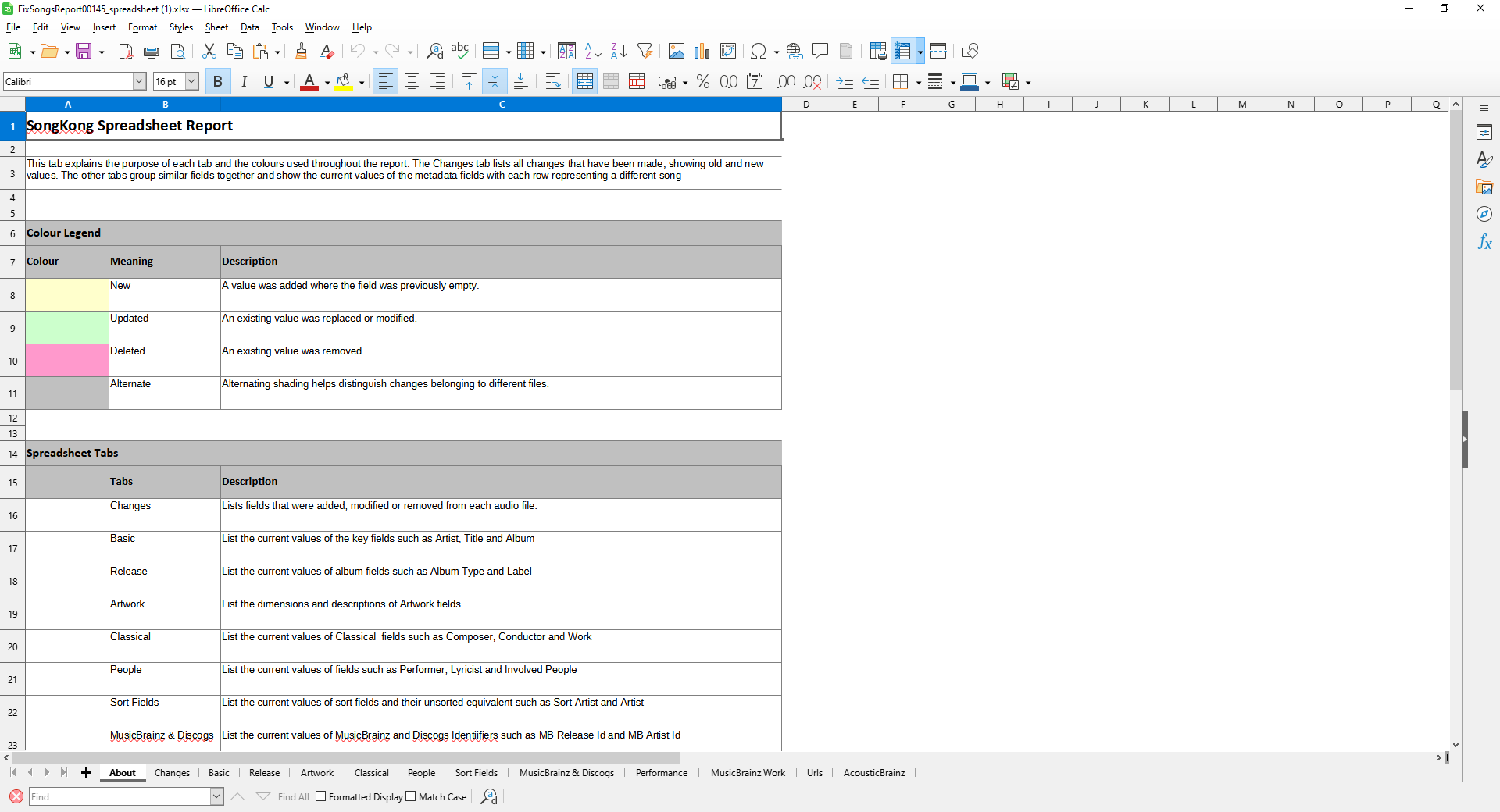Click Sort Descending icon

click(619, 52)
